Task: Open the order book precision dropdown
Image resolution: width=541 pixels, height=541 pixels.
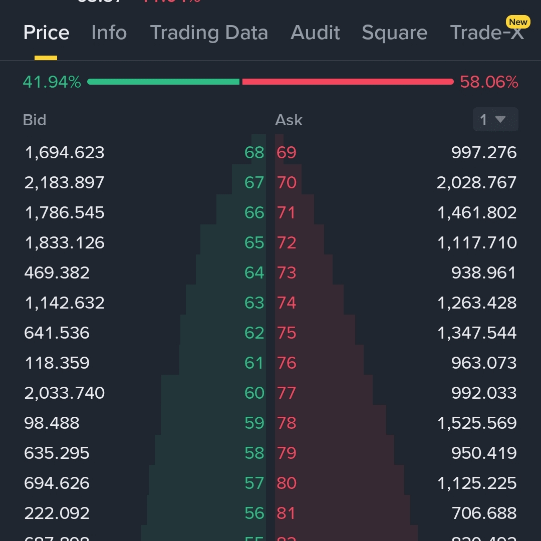Action: point(495,119)
